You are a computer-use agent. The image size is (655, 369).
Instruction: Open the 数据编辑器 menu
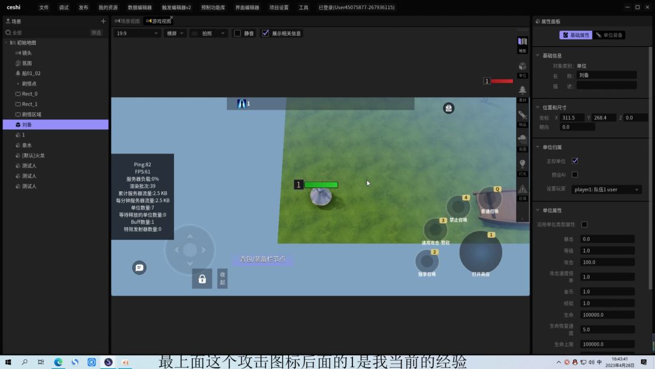click(x=140, y=8)
